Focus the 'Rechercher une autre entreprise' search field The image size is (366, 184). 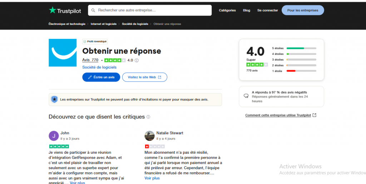click(150, 10)
